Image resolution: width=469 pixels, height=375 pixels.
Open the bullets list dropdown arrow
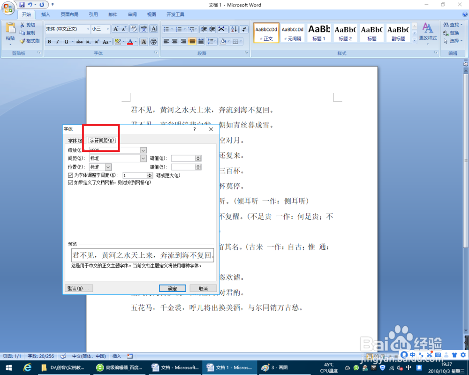pos(172,29)
